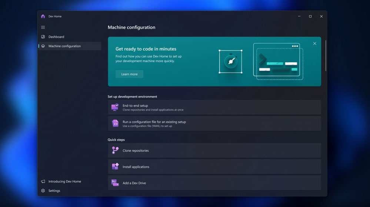Click the vertical scrollbar thumb
Viewport: 370px width, 207px height.
click(326, 56)
